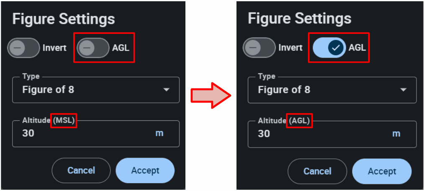The height and width of the screenshot is (191, 424).
Task: Click the 'm' unit in AGL altitude field
Action: pyautogui.click(x=396, y=133)
